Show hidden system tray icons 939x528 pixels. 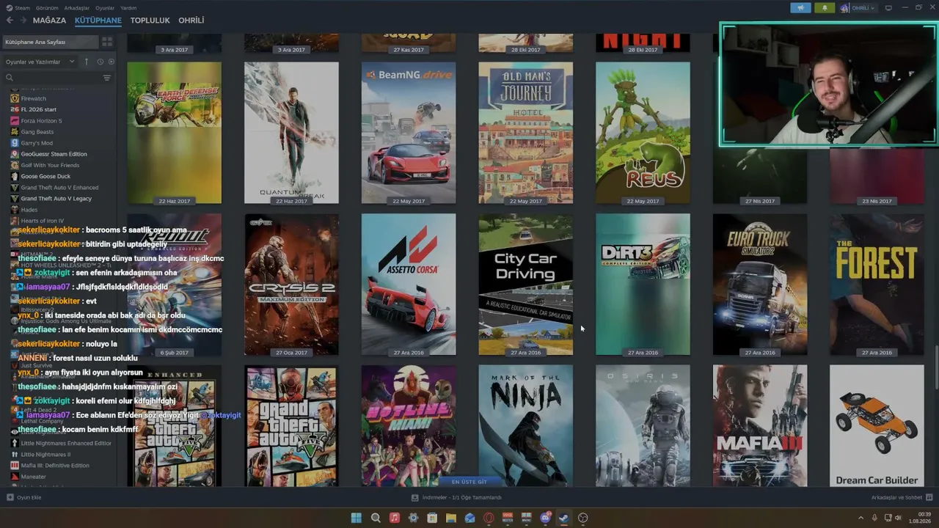coord(861,518)
